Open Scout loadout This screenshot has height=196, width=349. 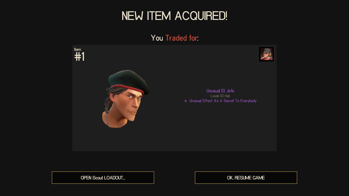(x=103, y=178)
